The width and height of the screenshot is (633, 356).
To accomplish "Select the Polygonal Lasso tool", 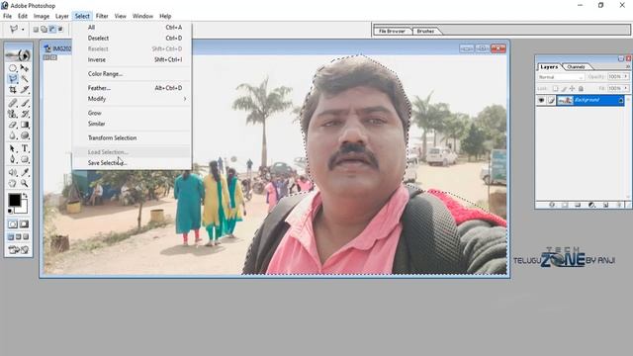I will coord(13,79).
